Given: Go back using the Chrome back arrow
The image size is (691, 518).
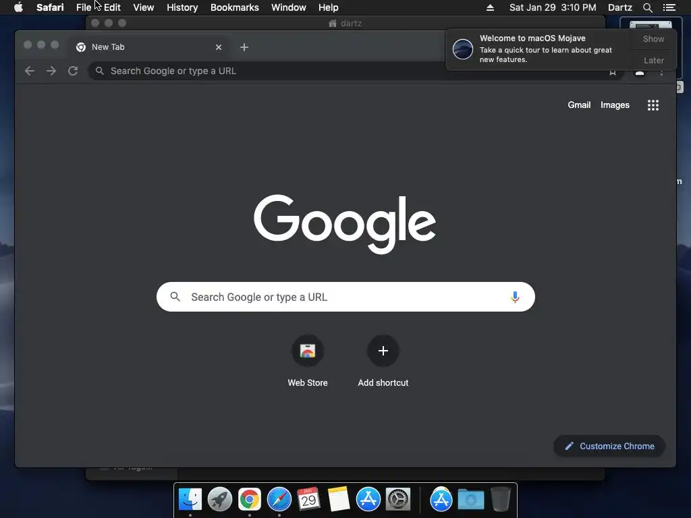Looking at the screenshot, I should coord(30,71).
